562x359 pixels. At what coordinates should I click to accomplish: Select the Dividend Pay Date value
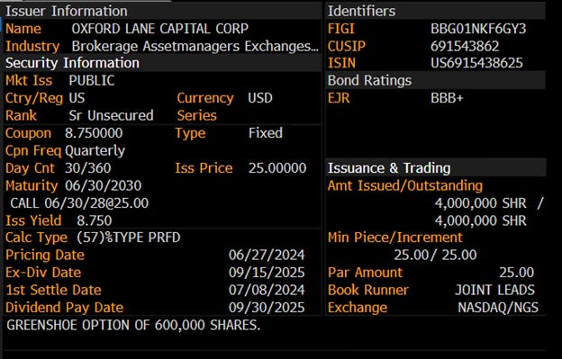point(267,308)
